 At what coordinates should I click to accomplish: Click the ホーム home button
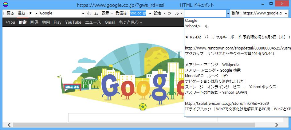pos(92,14)
